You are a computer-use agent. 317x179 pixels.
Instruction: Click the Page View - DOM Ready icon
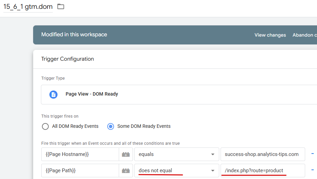click(x=53, y=94)
